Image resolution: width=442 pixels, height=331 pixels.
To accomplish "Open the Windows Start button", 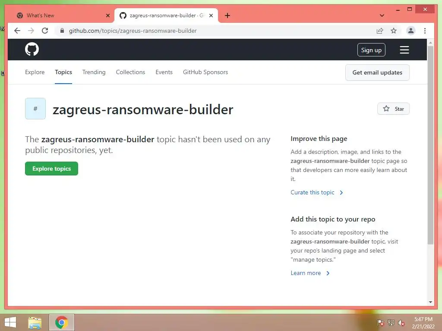I will 10,322.
